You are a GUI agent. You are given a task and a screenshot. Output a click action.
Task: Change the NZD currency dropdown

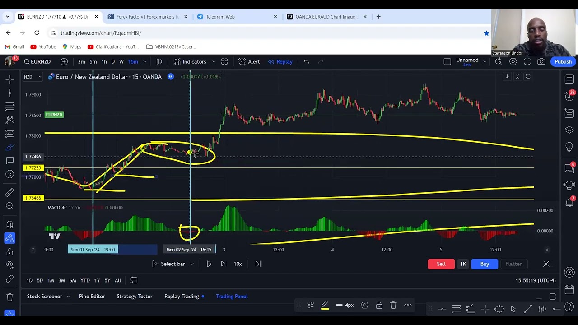32,77
